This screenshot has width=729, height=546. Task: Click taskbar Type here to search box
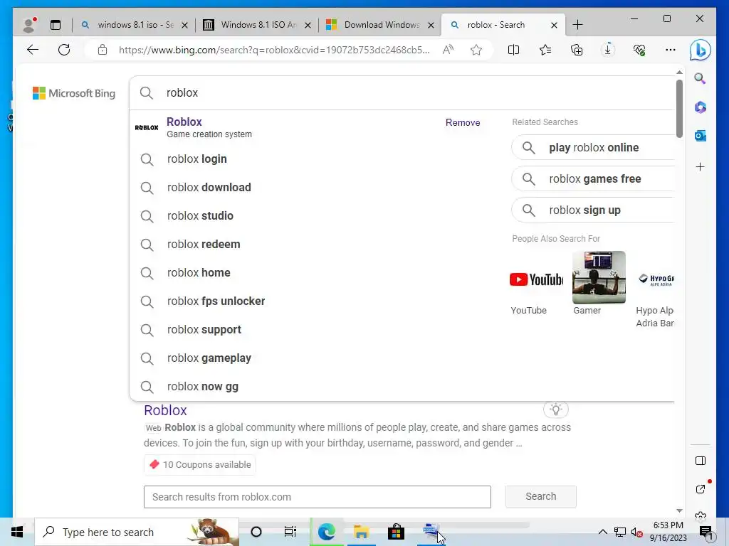point(137,532)
